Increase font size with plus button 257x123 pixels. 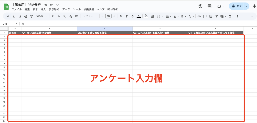tap(114, 16)
